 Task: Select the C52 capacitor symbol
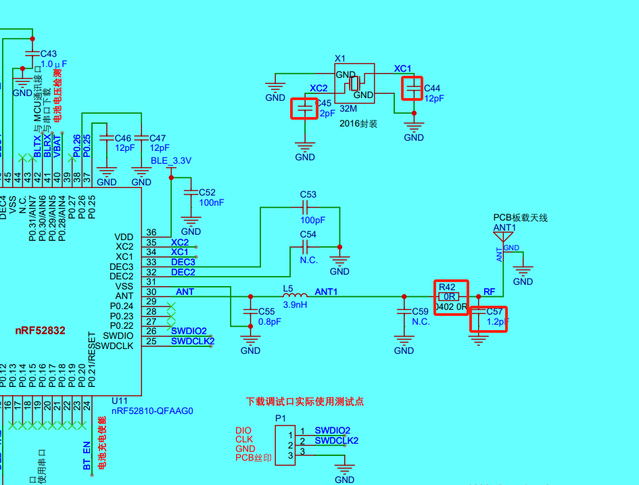click(x=191, y=192)
